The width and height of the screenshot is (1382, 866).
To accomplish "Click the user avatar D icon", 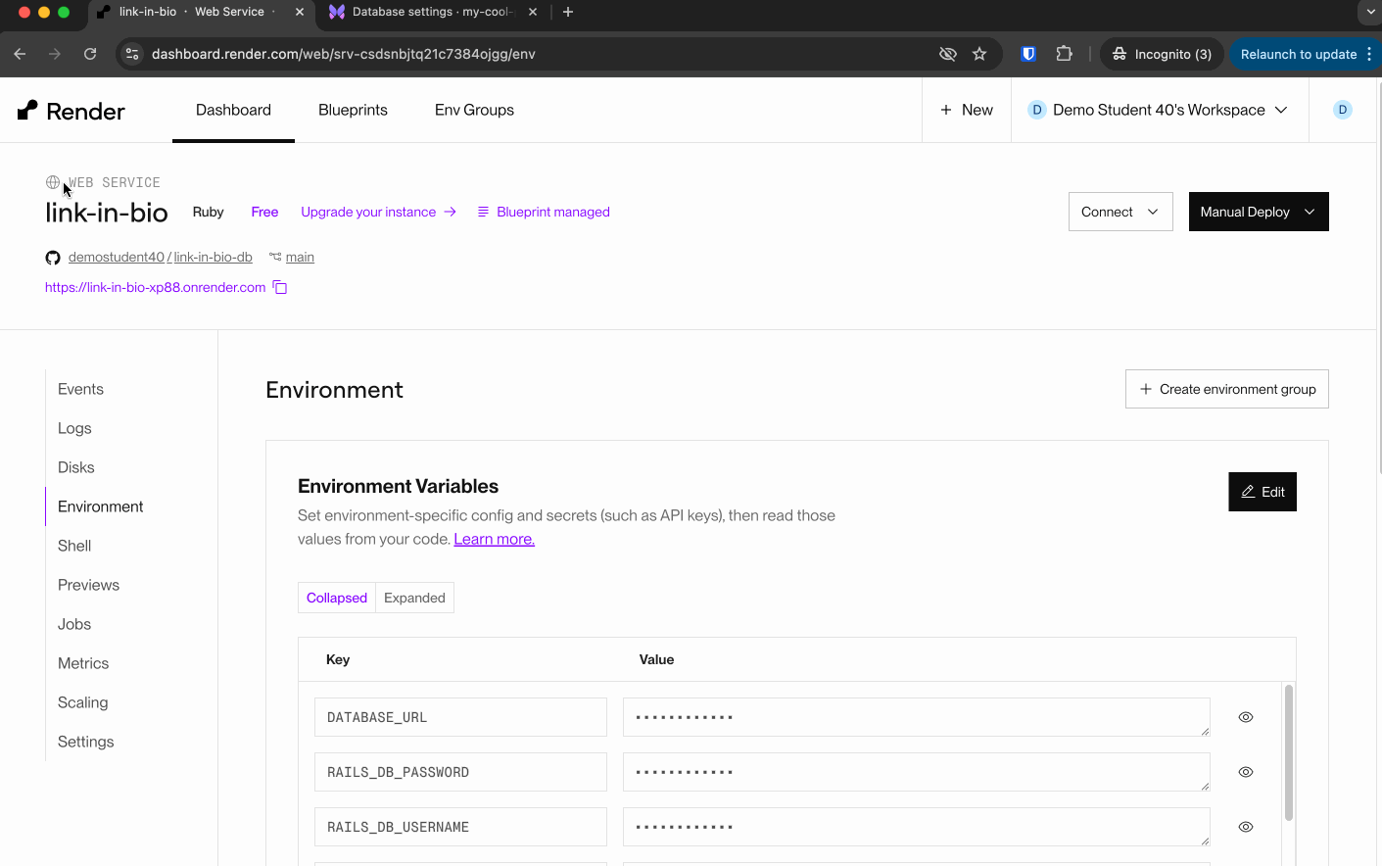I will tap(1343, 110).
